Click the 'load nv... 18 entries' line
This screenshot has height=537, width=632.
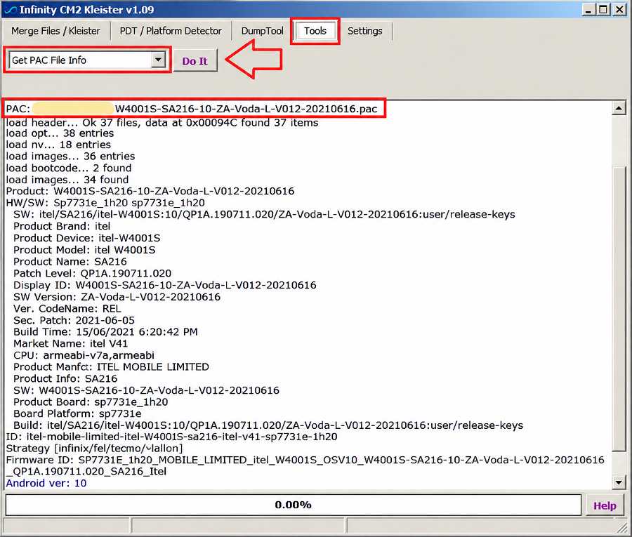coord(58,145)
